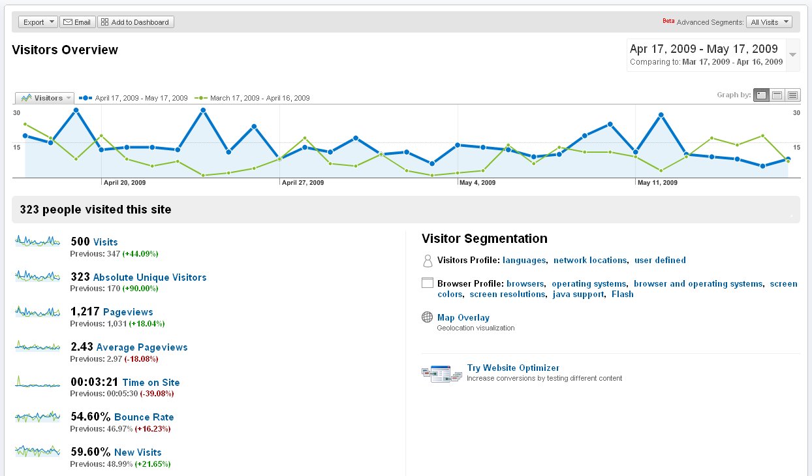Image resolution: width=812 pixels, height=476 pixels.
Task: Click the green March 17 - April 16 legend entry
Action: (x=251, y=98)
